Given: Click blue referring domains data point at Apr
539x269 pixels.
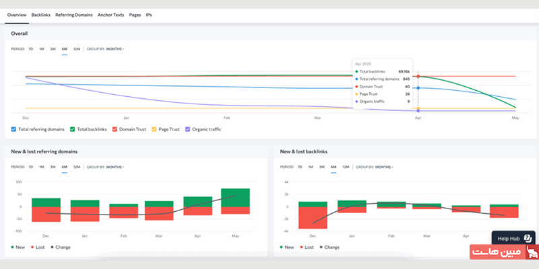Looking at the screenshot, I should coord(418,88).
